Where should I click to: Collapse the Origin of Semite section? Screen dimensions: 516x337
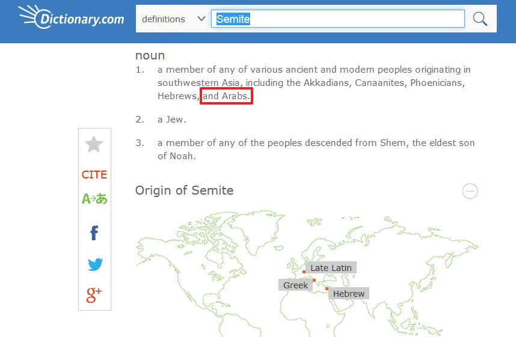point(470,191)
